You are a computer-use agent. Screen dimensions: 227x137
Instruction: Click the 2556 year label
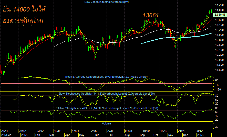pyautogui.click(x=201, y=135)
